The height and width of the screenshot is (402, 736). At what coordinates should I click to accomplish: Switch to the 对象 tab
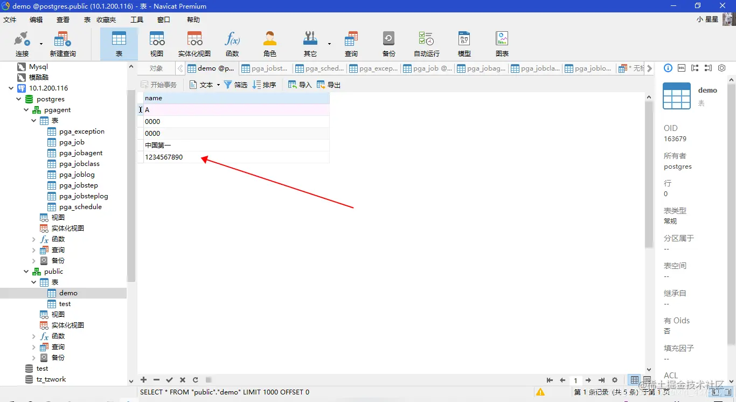[x=156, y=68]
